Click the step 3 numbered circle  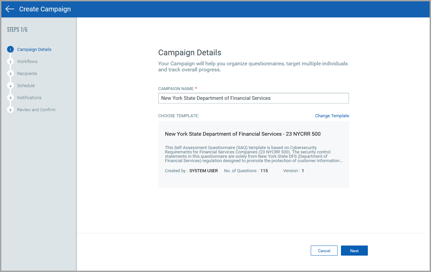coord(10,73)
